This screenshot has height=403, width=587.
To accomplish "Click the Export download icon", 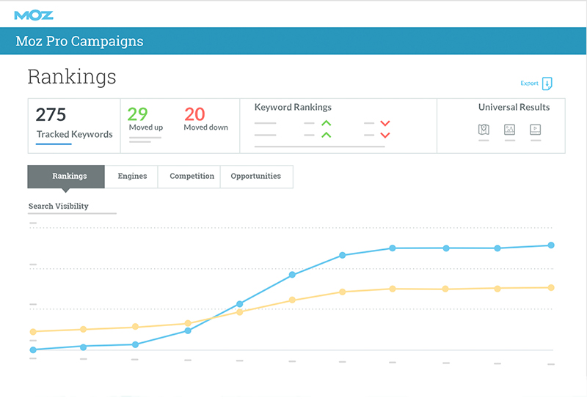I will pyautogui.click(x=547, y=84).
